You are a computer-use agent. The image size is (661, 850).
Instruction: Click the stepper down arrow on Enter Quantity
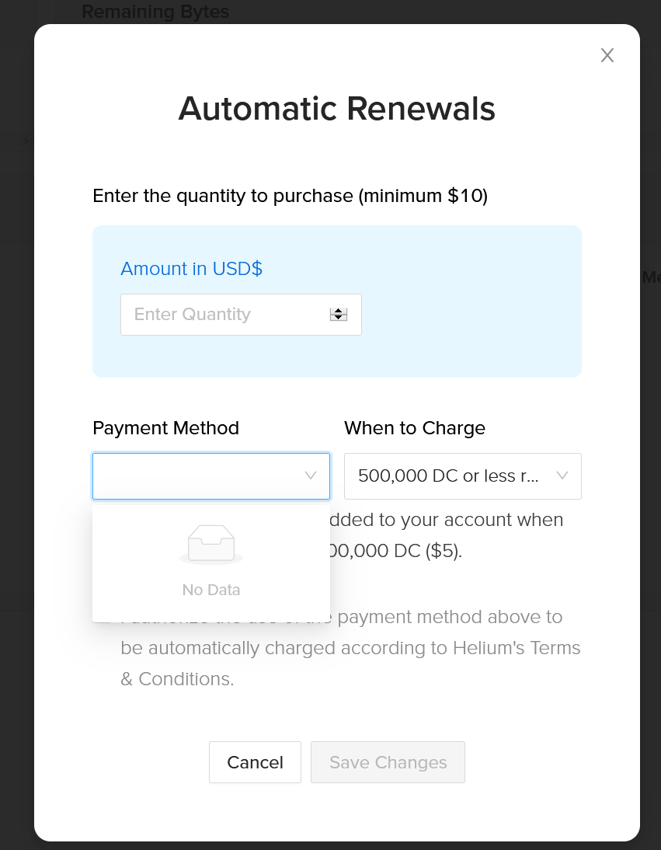tap(338, 319)
